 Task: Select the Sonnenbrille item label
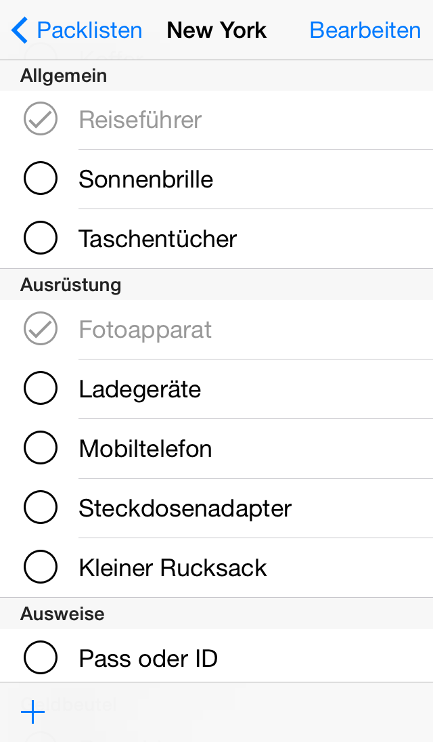coord(146,179)
